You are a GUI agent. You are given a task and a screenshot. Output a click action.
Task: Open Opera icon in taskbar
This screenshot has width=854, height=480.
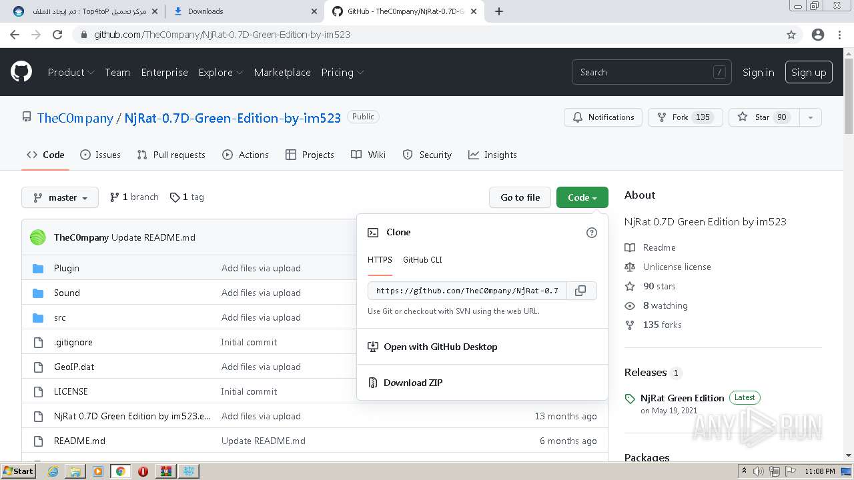click(143, 471)
